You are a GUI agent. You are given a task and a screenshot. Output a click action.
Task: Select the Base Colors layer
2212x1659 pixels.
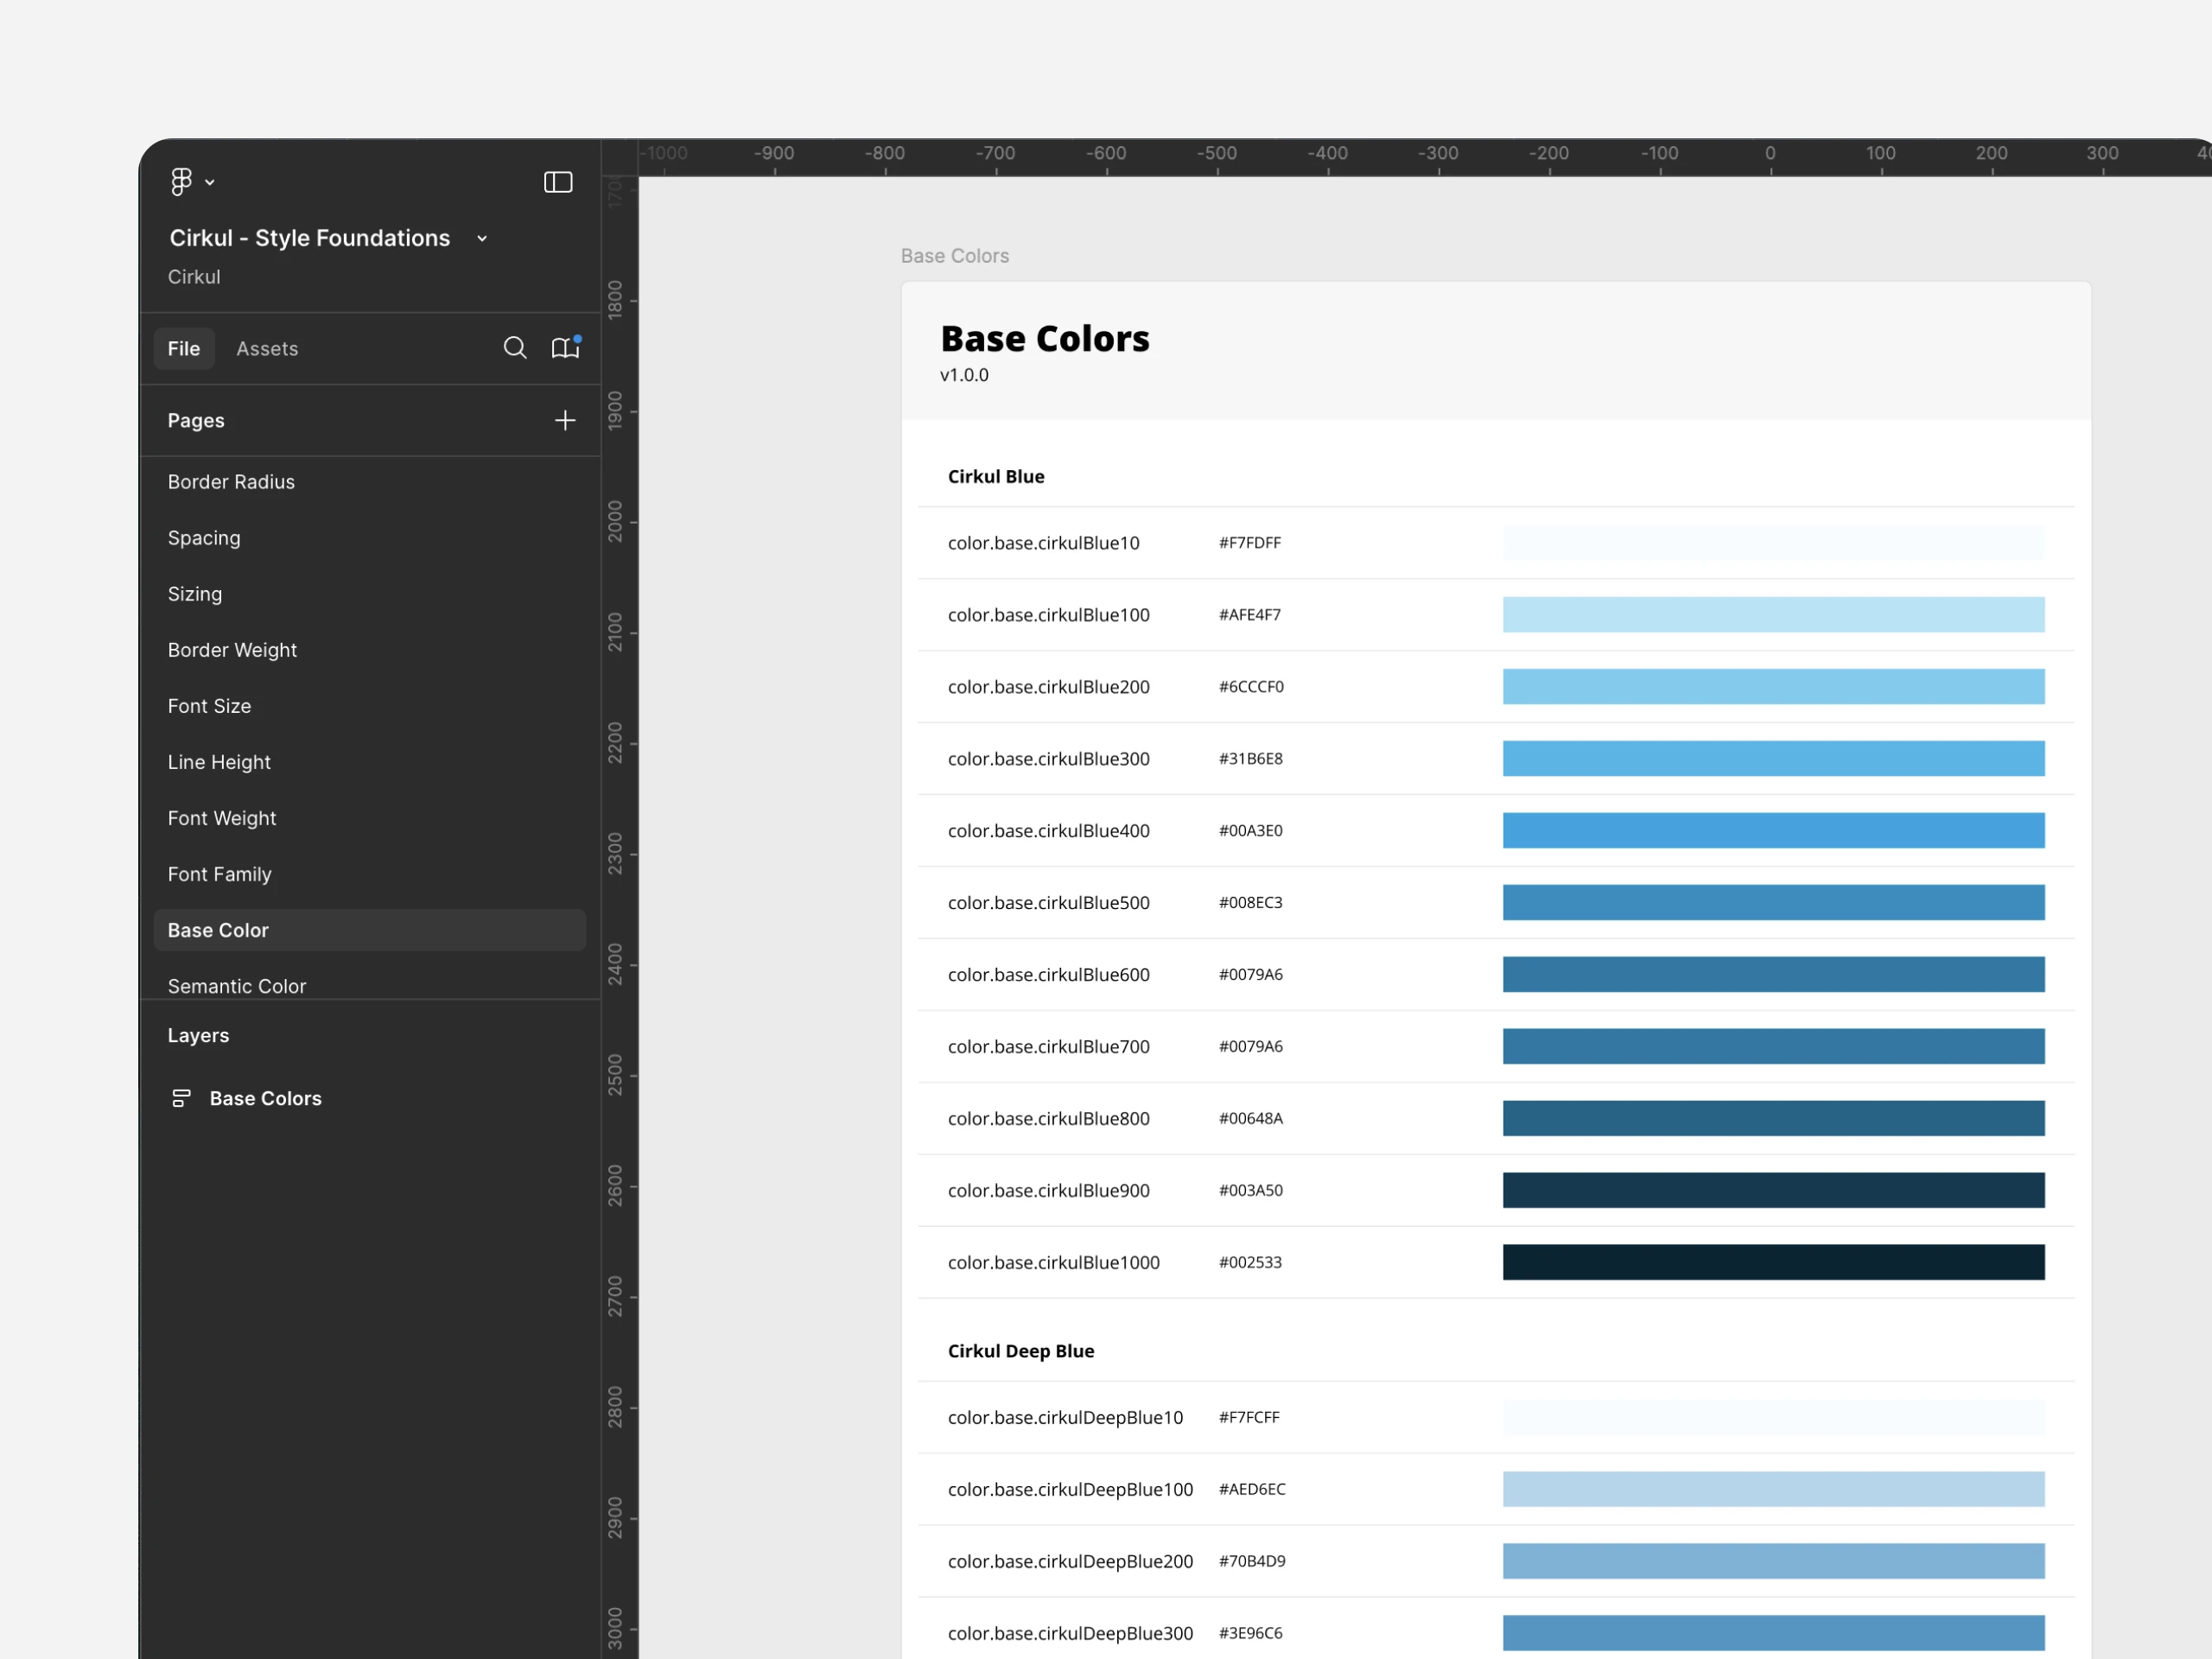click(x=266, y=1098)
